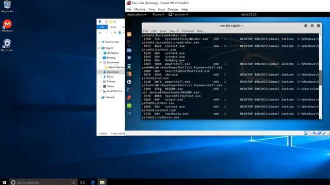Open Task View on the taskbar

(82, 182)
